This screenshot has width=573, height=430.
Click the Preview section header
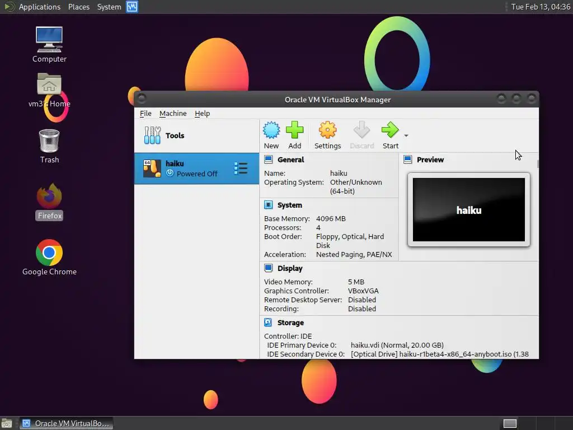point(430,160)
